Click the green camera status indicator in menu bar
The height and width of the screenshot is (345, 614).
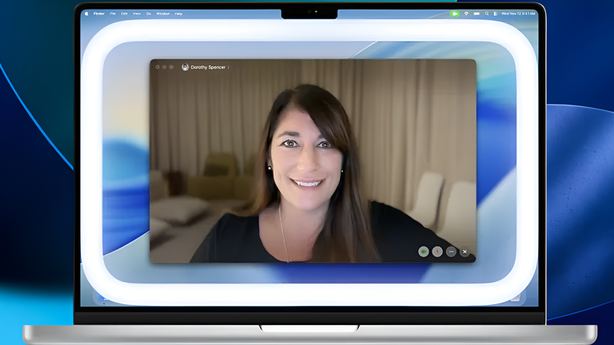point(455,14)
